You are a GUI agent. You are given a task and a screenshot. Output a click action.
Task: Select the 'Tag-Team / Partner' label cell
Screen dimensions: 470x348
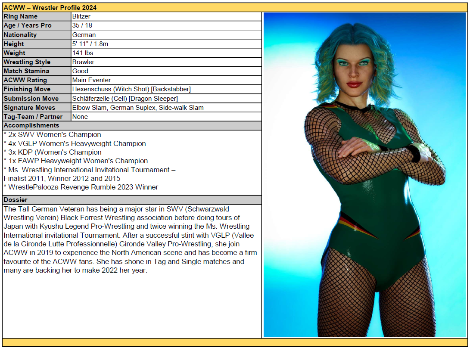coord(37,117)
